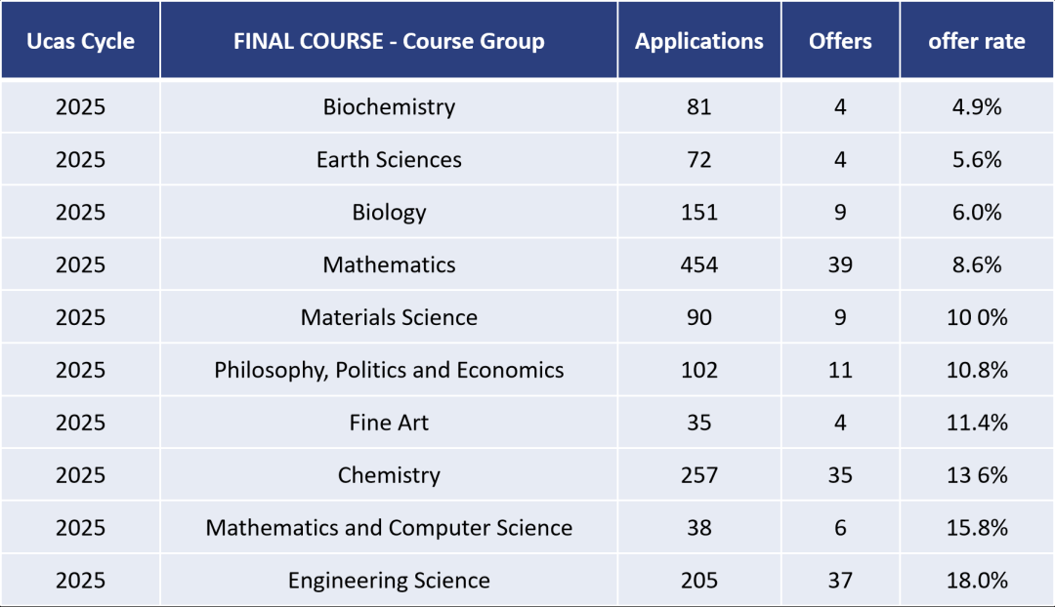
Task: Select the Engineering Science cell
Action: 389,582
